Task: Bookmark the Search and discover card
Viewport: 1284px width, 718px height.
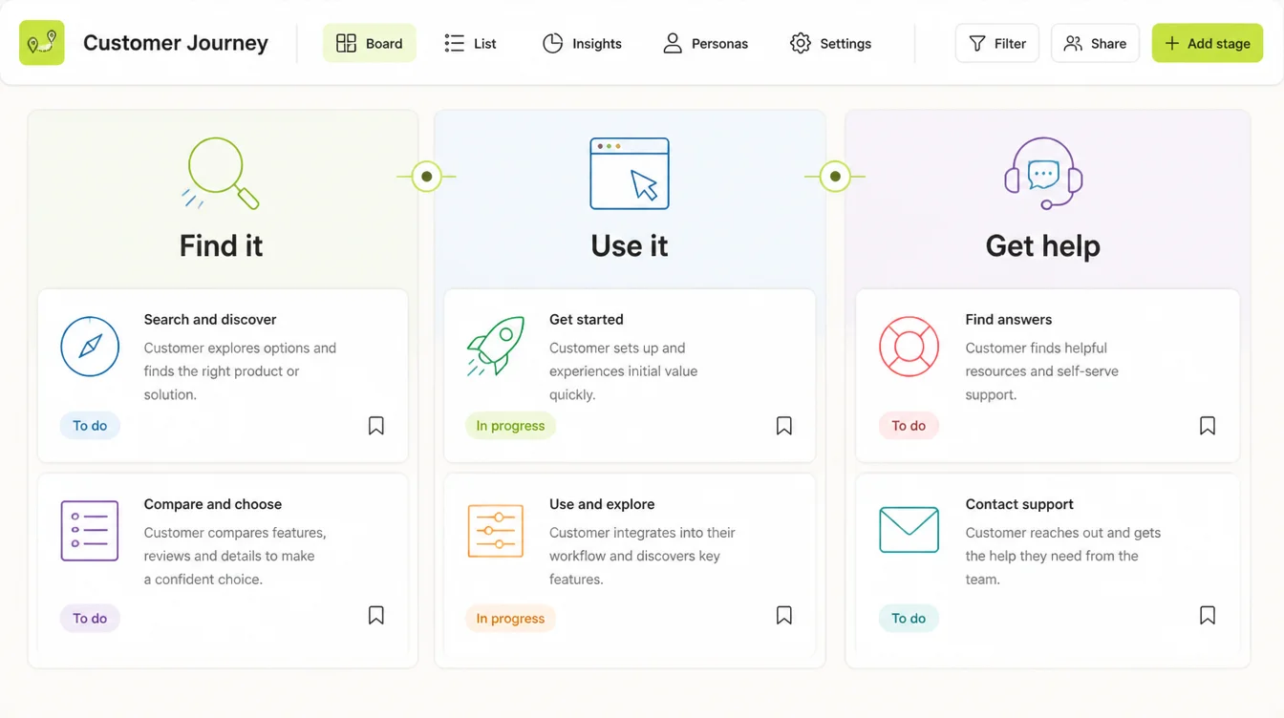Action: click(376, 426)
